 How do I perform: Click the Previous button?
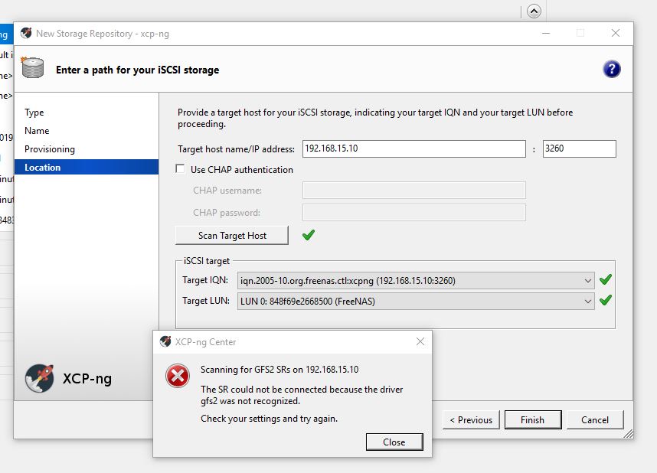click(471, 419)
